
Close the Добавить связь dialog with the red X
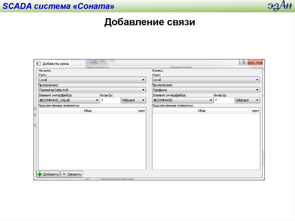255,63
